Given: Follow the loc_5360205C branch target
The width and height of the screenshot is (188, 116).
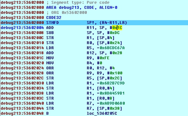Looking at the screenshot, I should point(102,113).
